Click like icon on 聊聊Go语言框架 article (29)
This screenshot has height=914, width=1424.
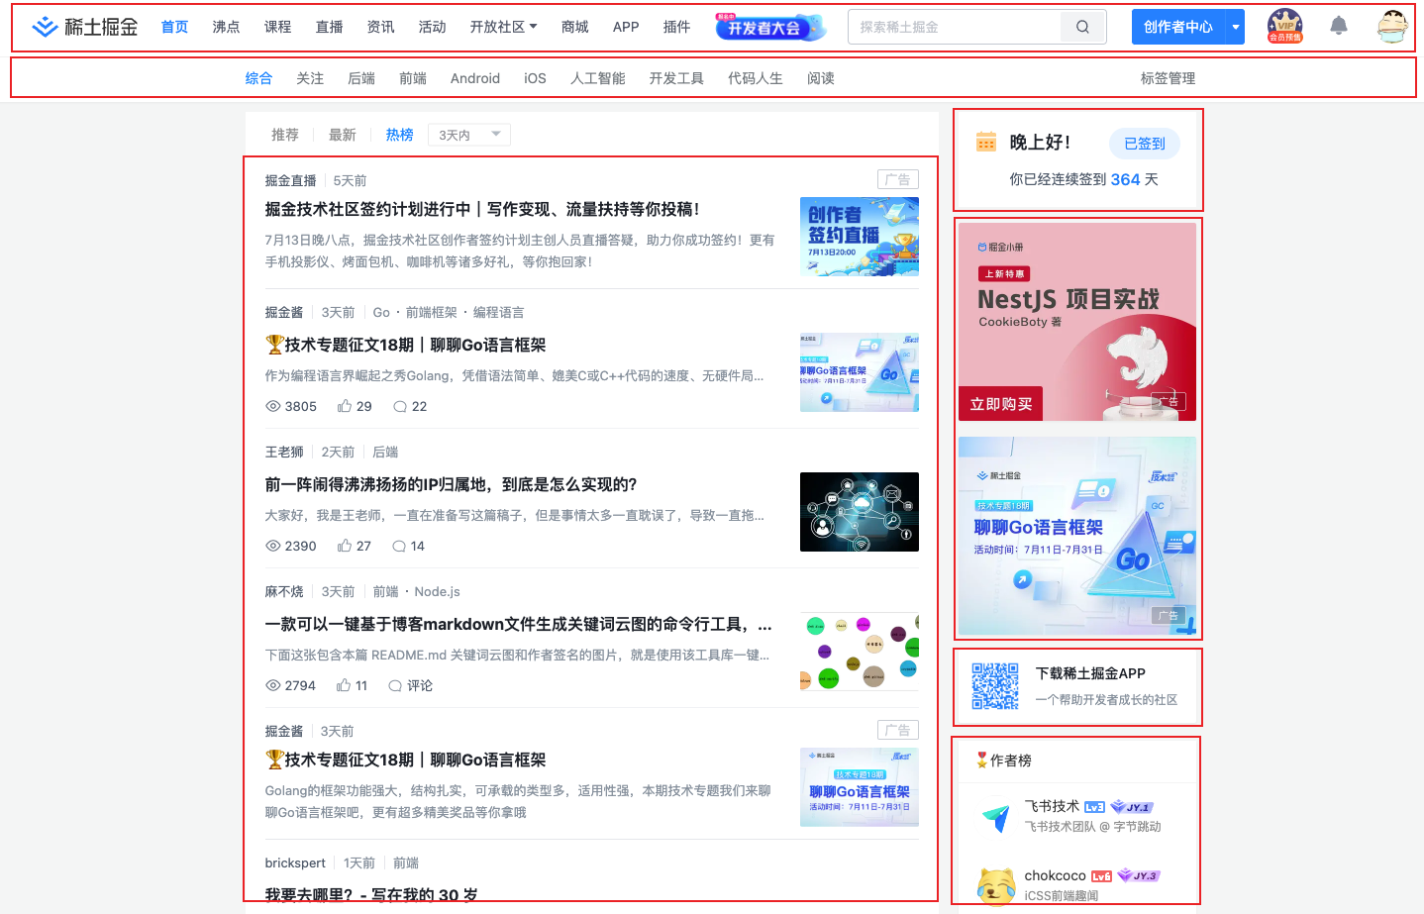coord(345,406)
